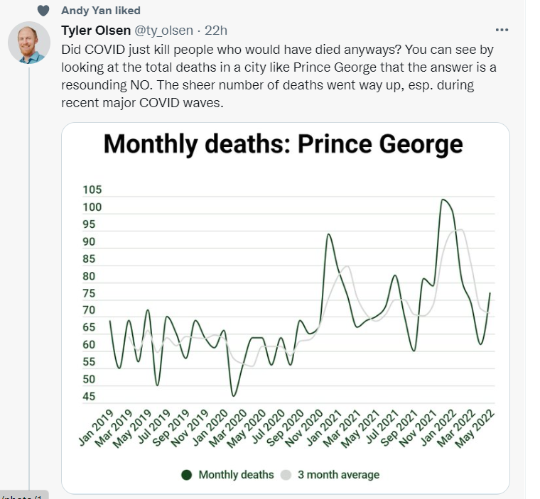Click the January 2022 peak on chart
This screenshot has height=499, width=540.
[443, 199]
